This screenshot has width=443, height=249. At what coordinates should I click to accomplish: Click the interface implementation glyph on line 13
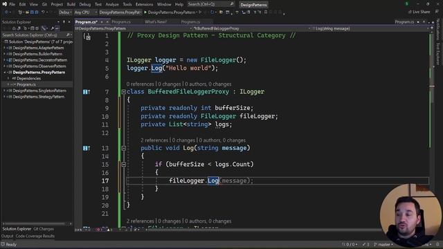tap(87, 148)
